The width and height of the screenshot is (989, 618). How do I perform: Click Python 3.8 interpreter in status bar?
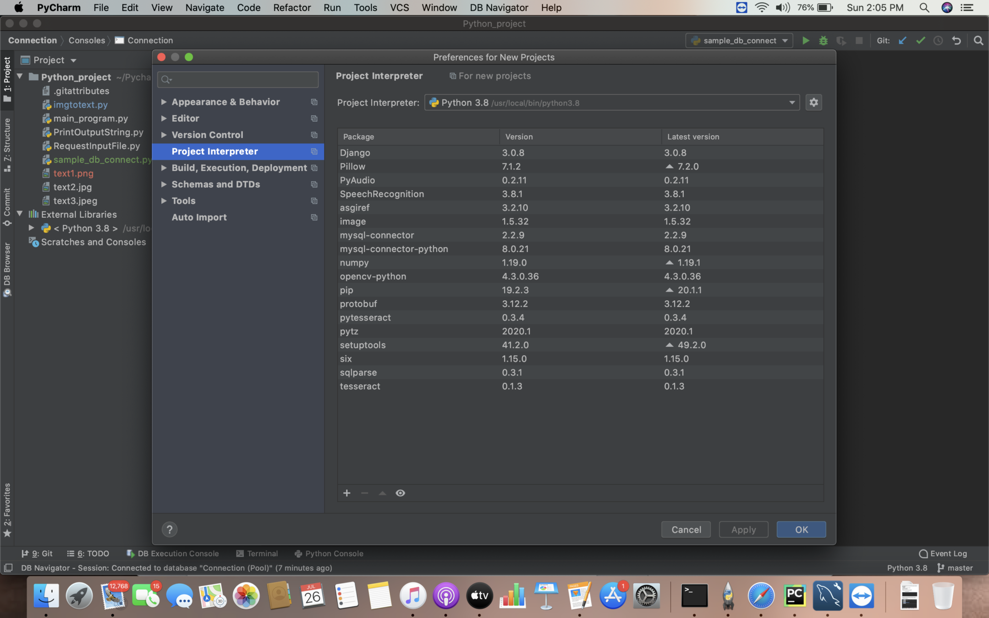click(x=907, y=568)
